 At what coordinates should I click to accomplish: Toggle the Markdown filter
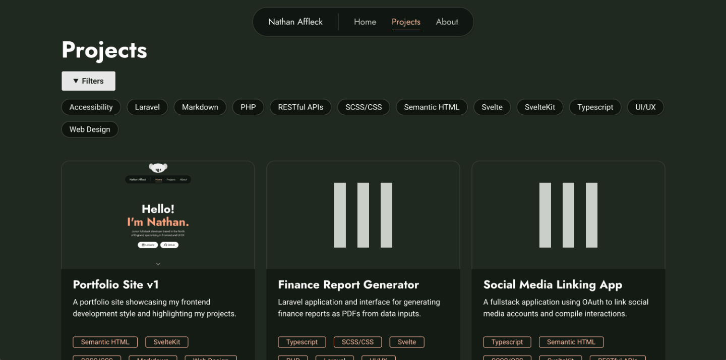tap(200, 107)
